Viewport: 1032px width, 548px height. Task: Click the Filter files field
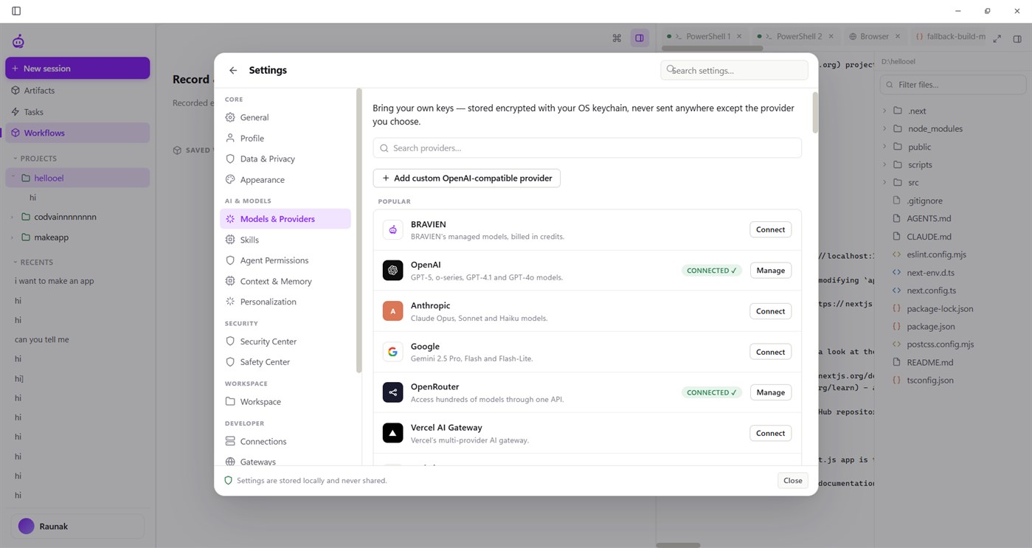952,84
